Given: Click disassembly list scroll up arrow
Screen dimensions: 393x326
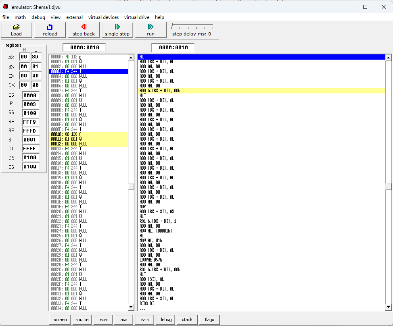Looking at the screenshot, I should [x=388, y=58].
